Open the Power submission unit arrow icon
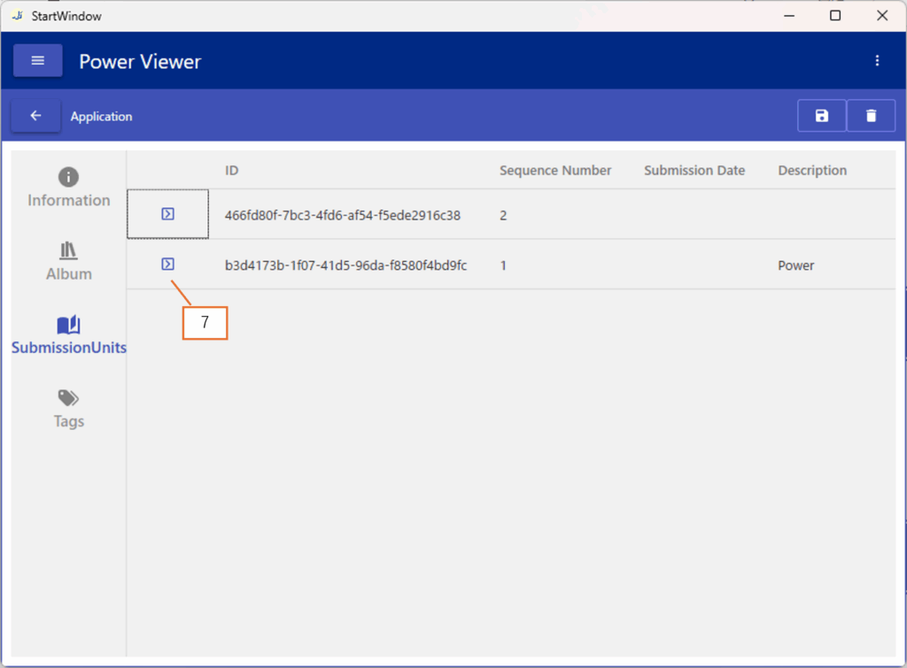The height and width of the screenshot is (668, 907). point(167,264)
